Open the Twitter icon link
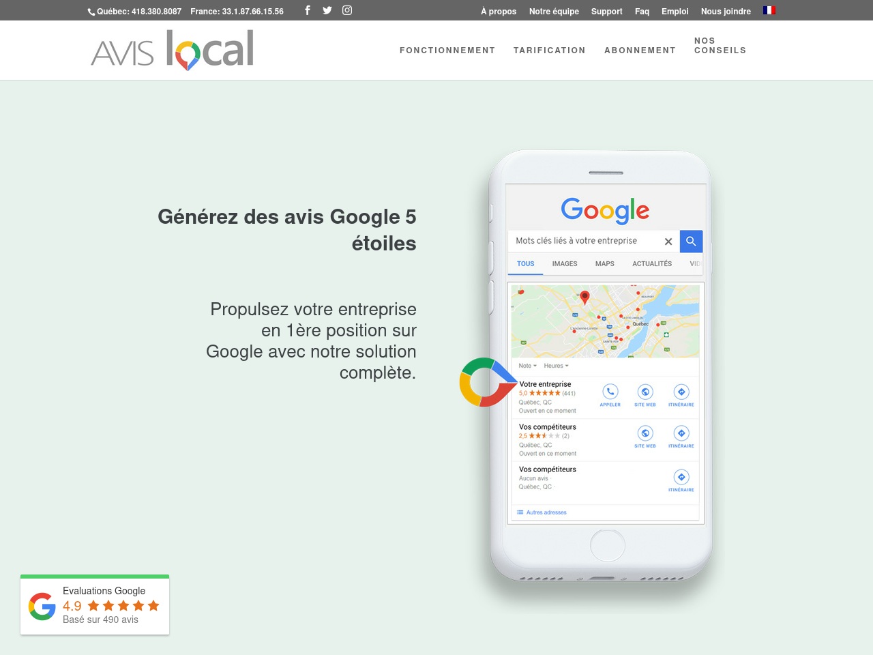The width and height of the screenshot is (873, 655). click(327, 10)
